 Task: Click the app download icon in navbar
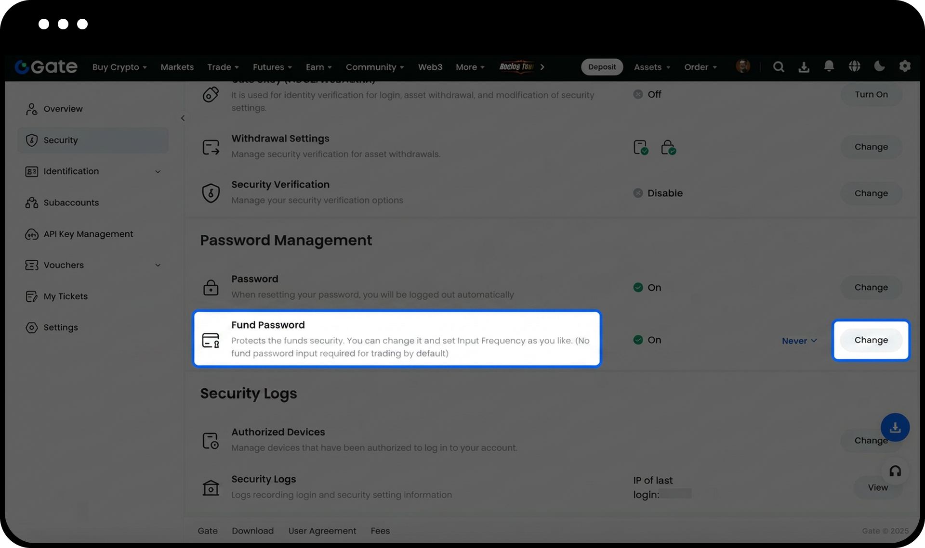(804, 67)
